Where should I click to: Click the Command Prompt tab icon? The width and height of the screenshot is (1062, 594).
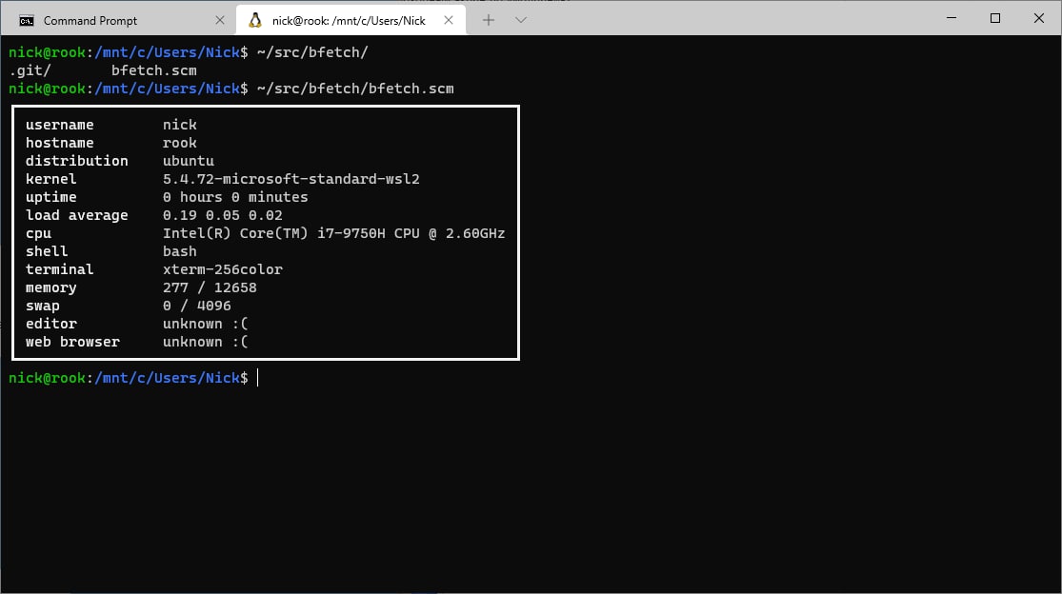pos(27,21)
